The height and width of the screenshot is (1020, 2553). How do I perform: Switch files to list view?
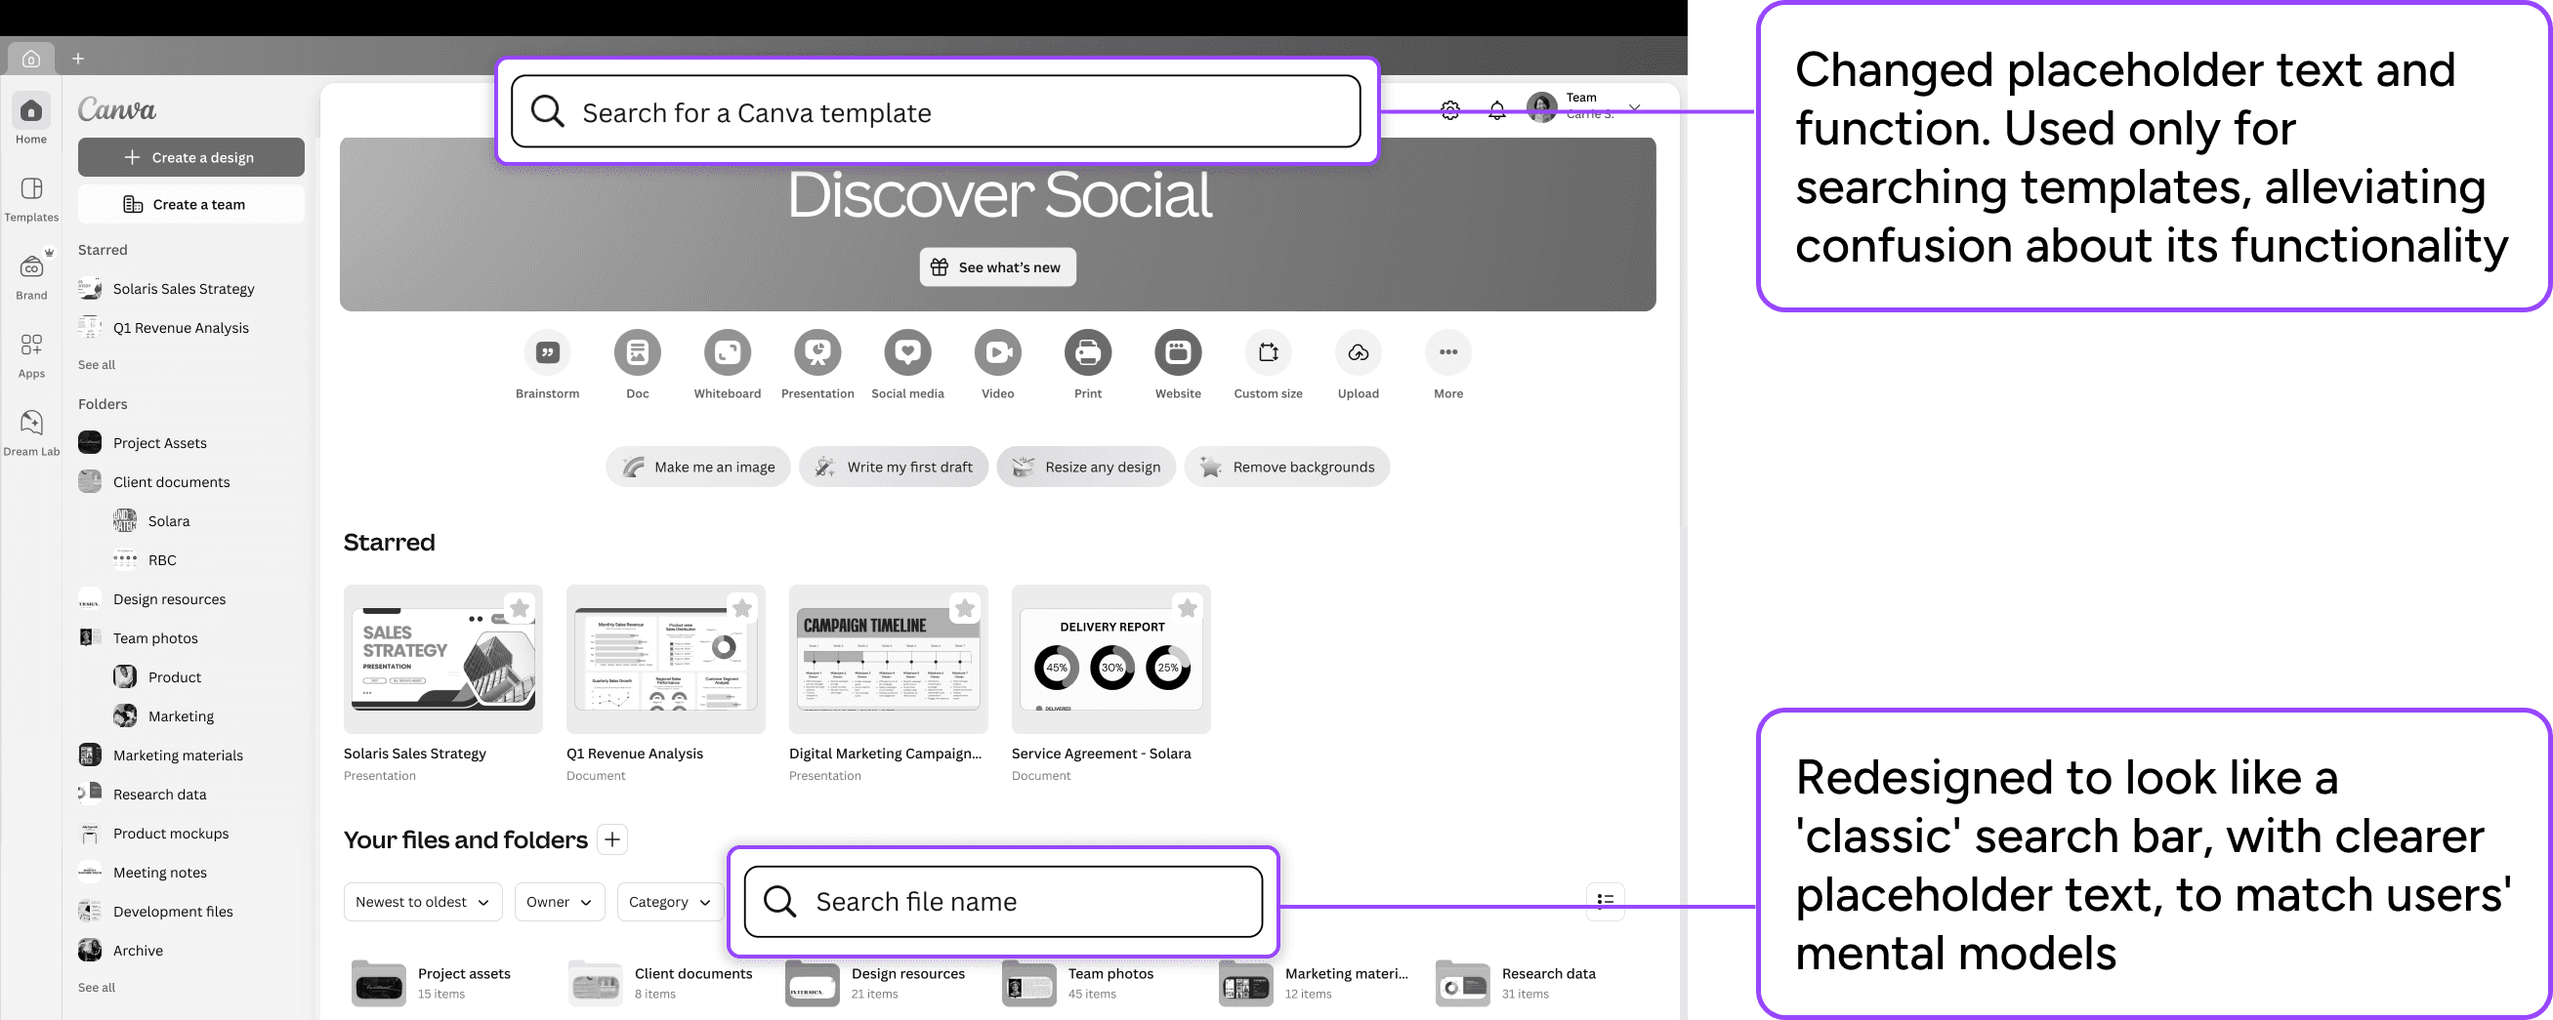pyautogui.click(x=1606, y=900)
